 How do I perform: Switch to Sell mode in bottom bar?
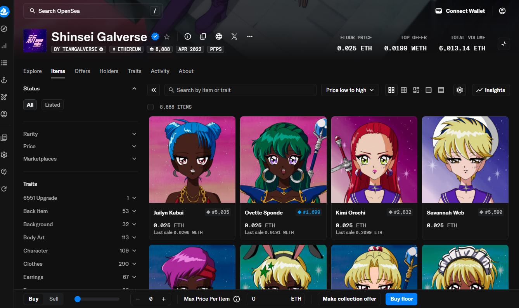(x=54, y=299)
